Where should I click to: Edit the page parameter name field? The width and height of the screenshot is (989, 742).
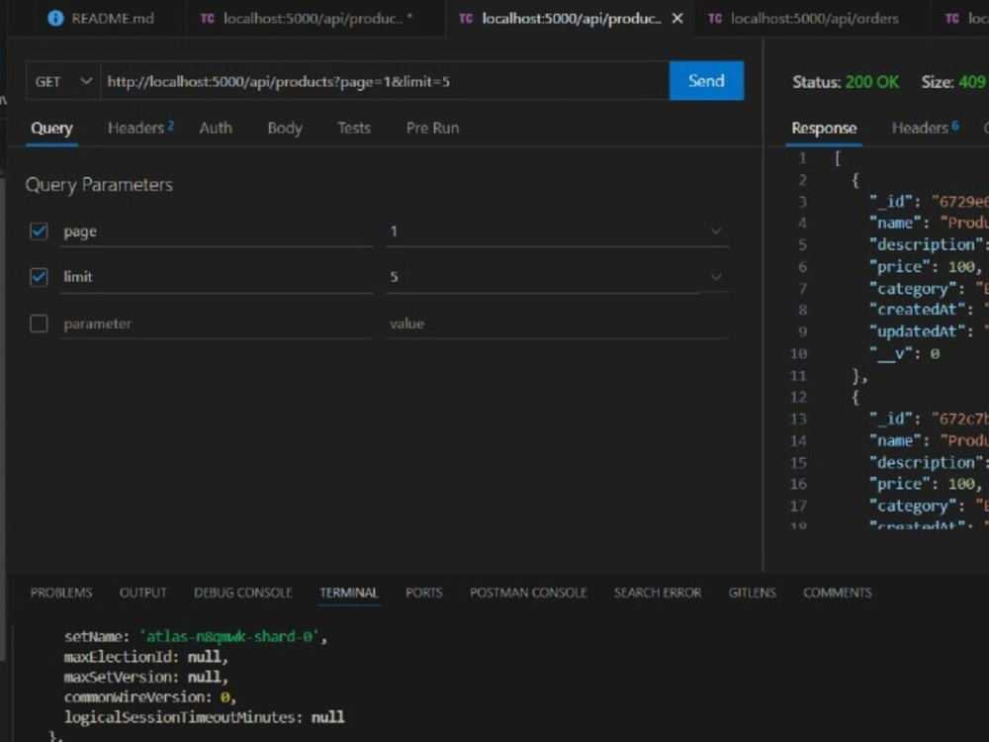[x=217, y=232]
